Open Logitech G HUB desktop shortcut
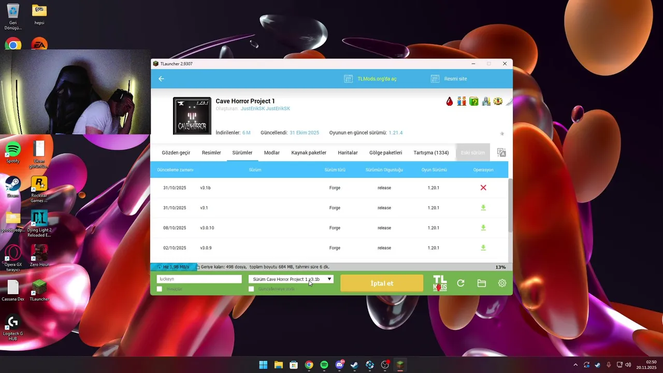 (13, 327)
